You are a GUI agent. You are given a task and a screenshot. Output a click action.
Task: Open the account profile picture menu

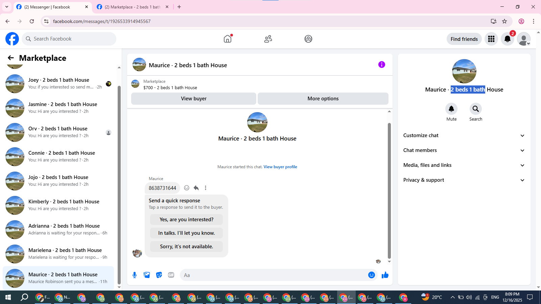click(x=524, y=39)
